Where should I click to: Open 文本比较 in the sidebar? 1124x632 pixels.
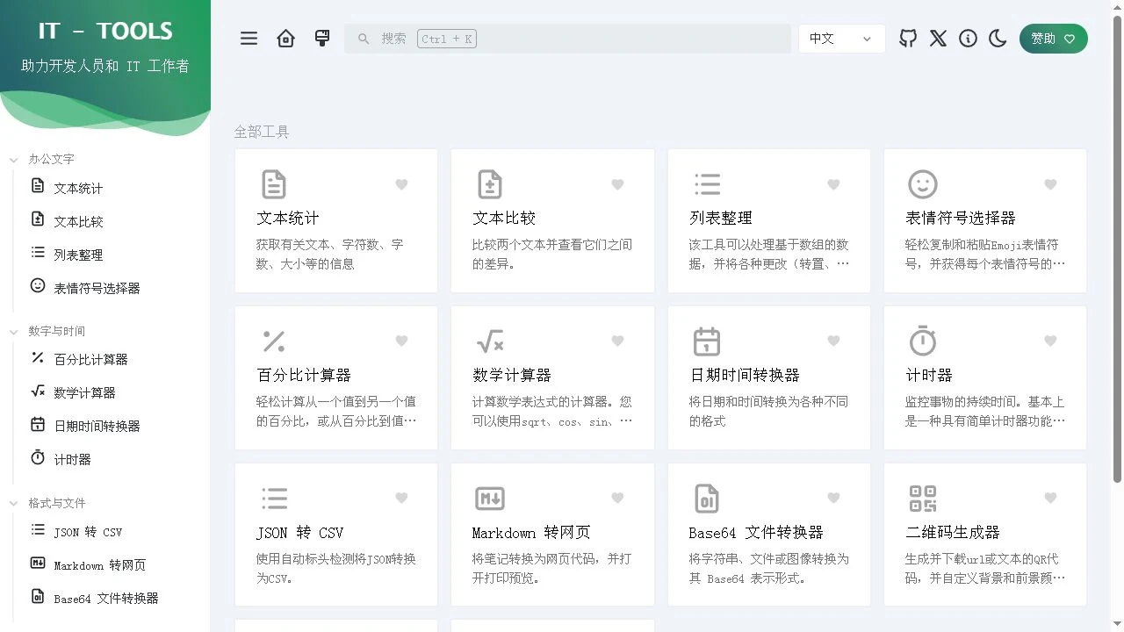(78, 221)
